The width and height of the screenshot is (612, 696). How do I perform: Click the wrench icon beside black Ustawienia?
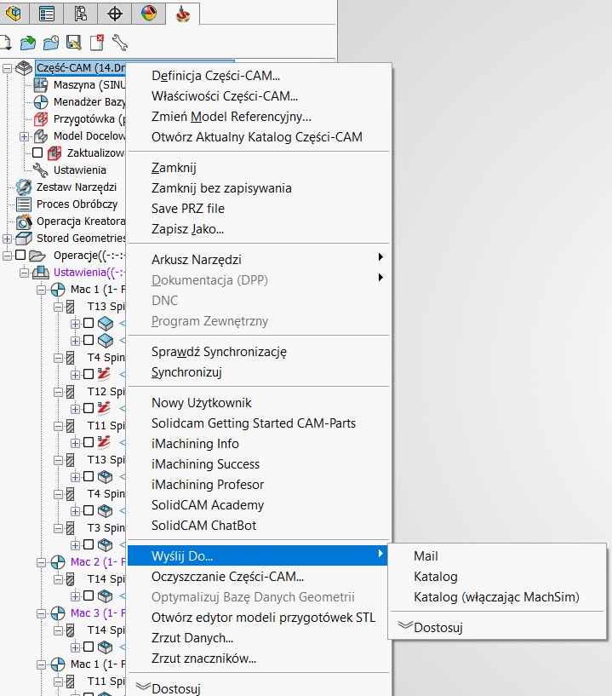[x=41, y=170]
